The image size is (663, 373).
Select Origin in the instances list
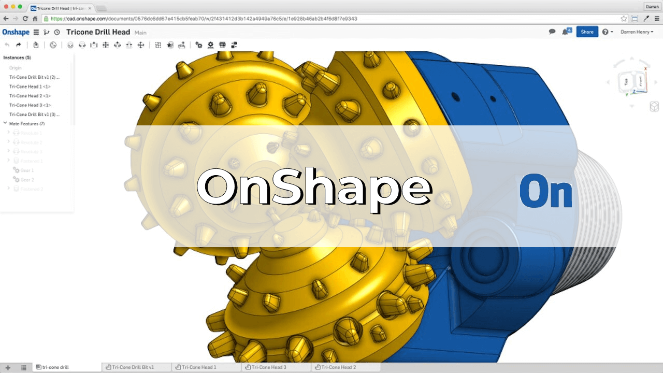(16, 68)
